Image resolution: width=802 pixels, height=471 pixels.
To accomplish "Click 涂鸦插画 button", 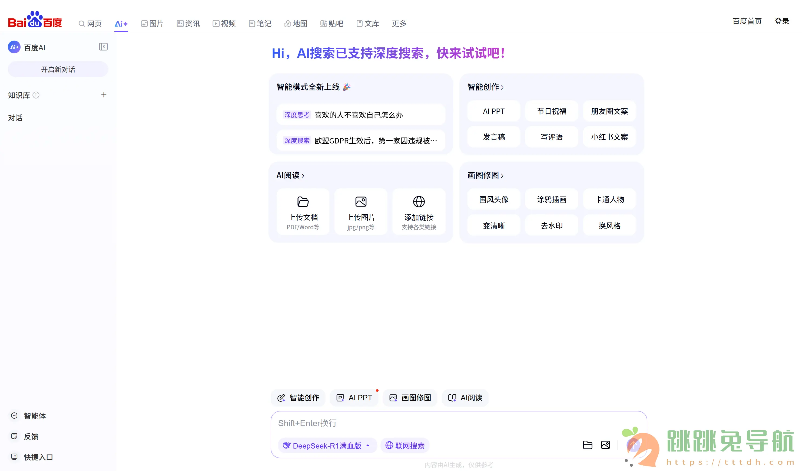I will point(552,199).
